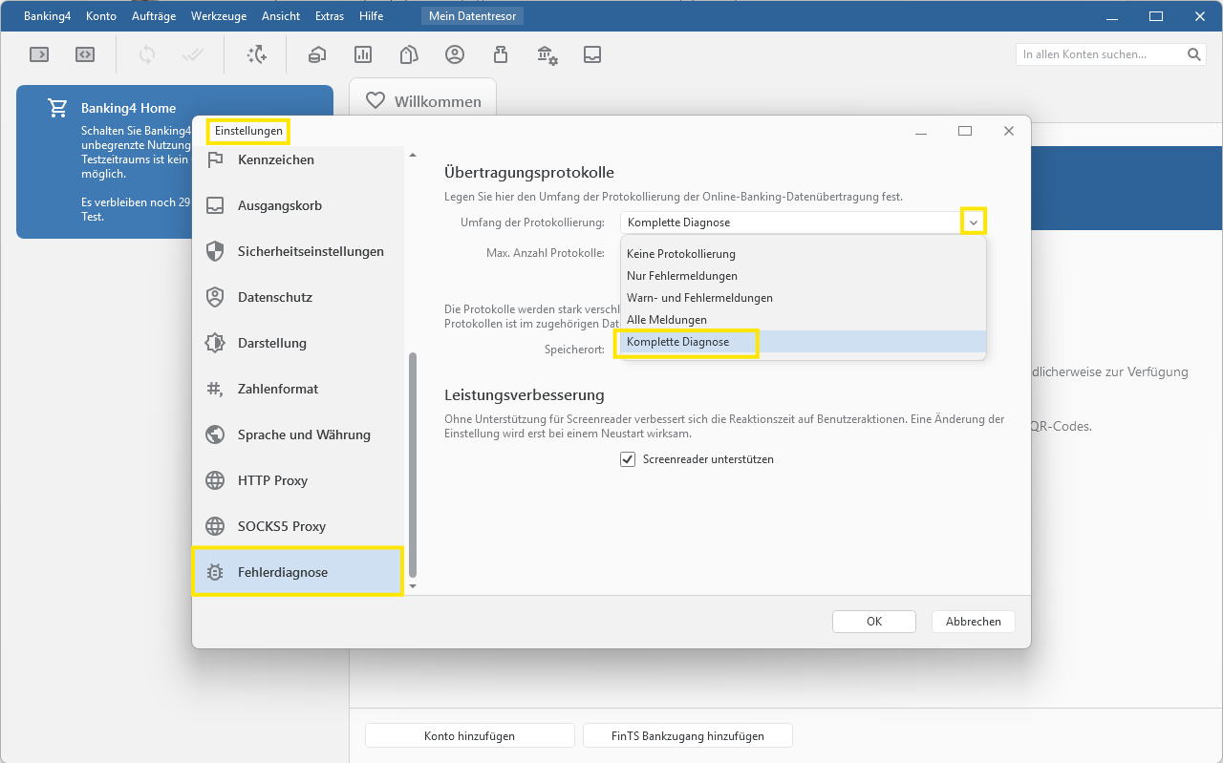Image resolution: width=1223 pixels, height=763 pixels.
Task: Open the inbox tray toolbar icon
Action: [592, 54]
